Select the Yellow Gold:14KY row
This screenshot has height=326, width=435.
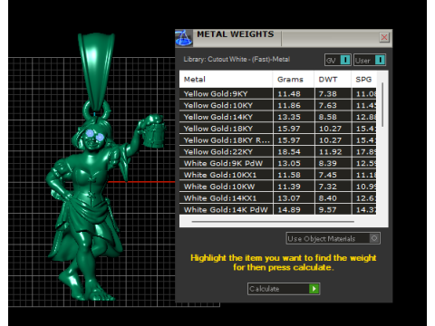(278, 117)
